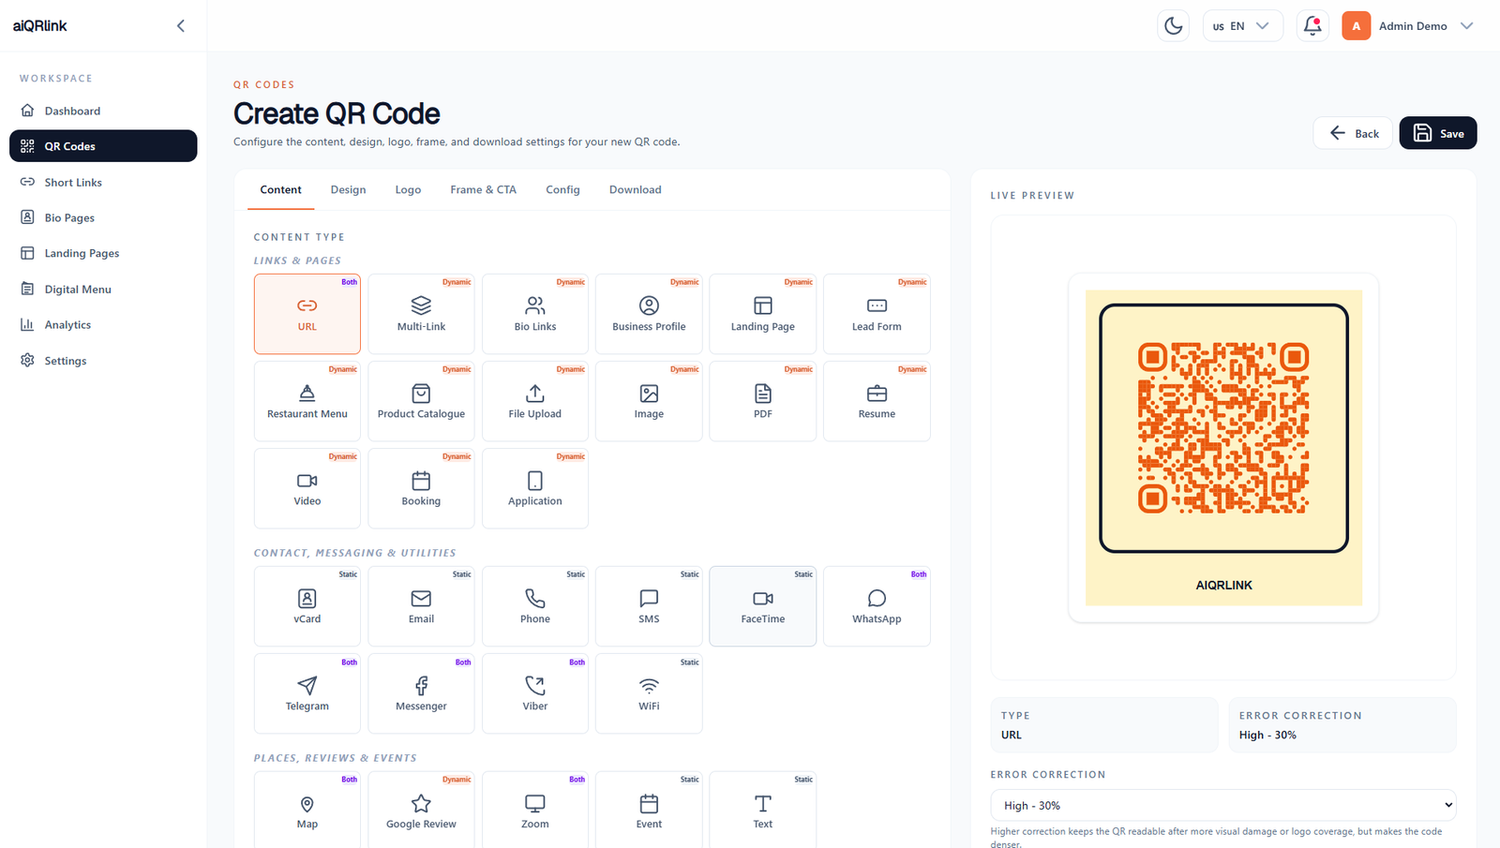Screen dimensions: 1500x848
Task: Open the notifications bell
Action: pos(1312,26)
